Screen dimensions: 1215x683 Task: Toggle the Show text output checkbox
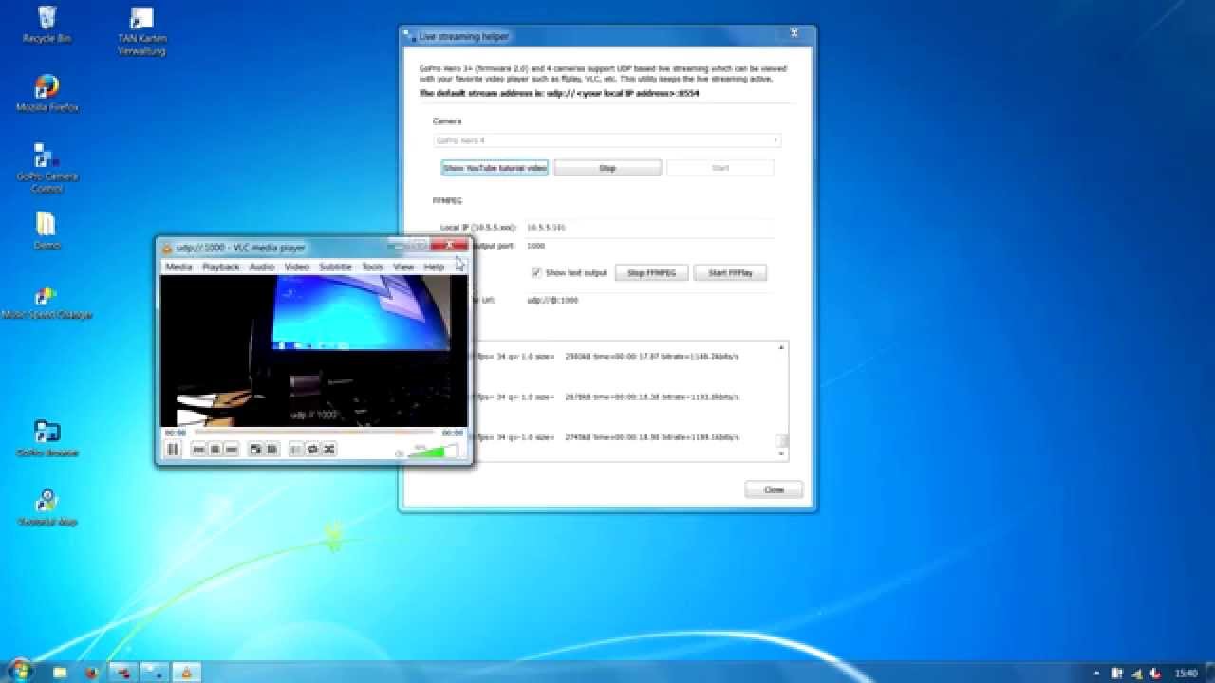click(x=536, y=272)
